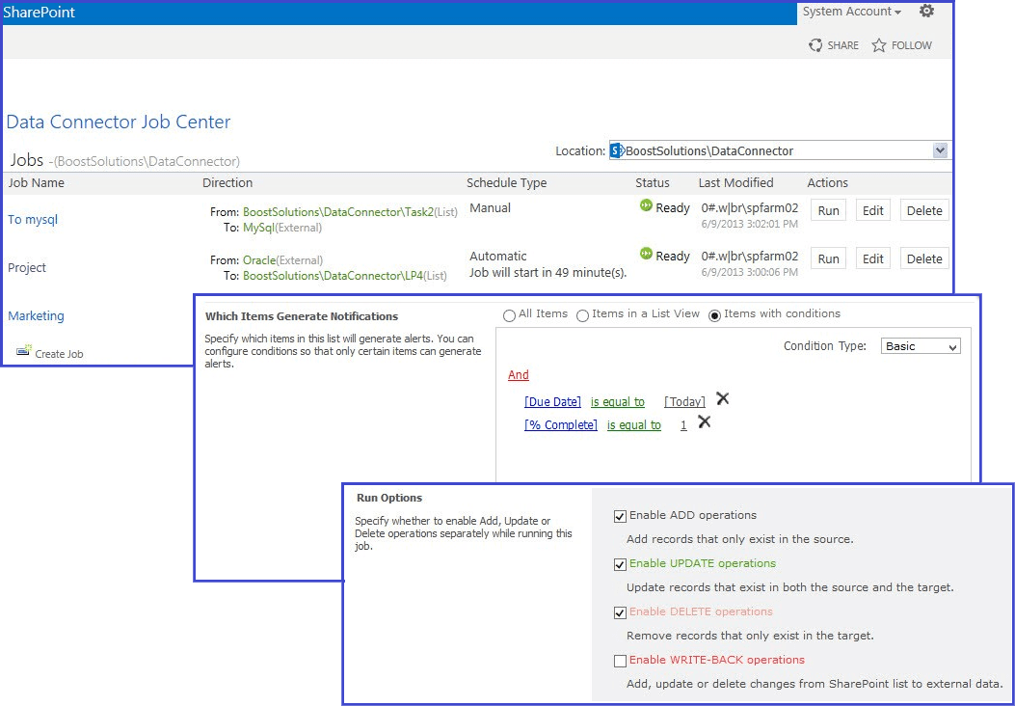Click the SHARE label

(x=842, y=45)
